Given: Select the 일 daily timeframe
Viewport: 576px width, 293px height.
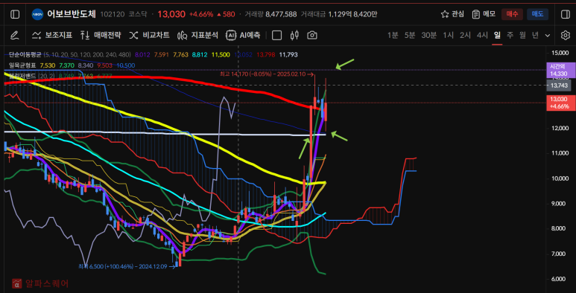Looking at the screenshot, I should (x=497, y=35).
